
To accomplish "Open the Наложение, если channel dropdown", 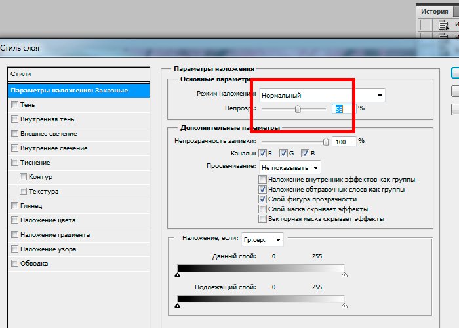I will (262, 239).
